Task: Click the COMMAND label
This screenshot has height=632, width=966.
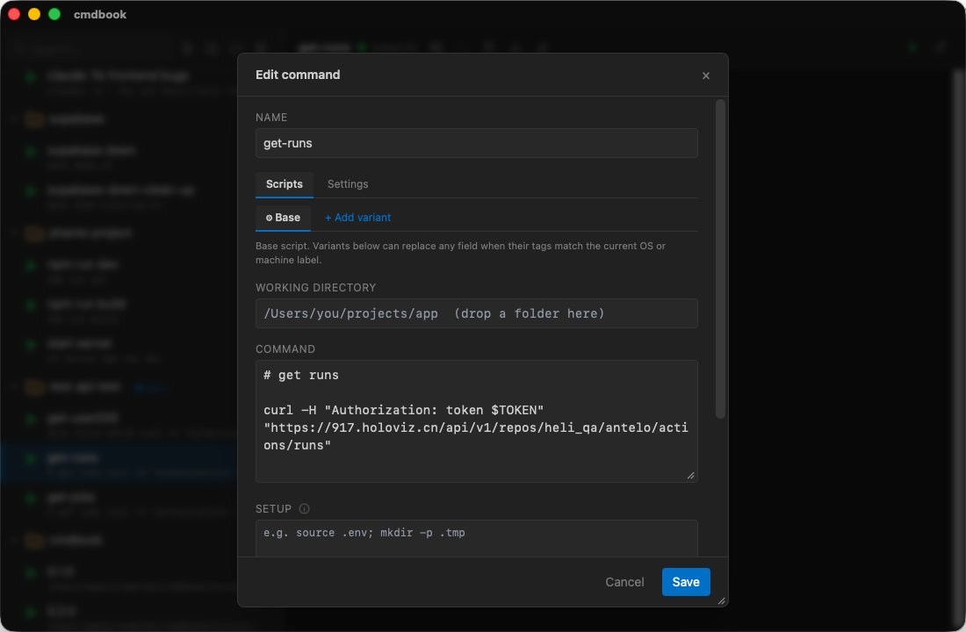Action: (285, 349)
